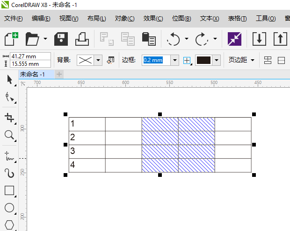The width and height of the screenshot is (290, 231).
Task: Open the 工具(O) menu
Action: 266,19
